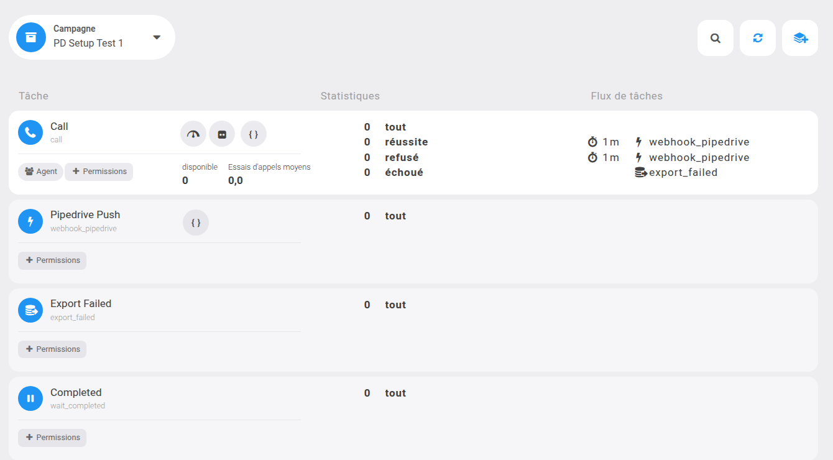Add Permissions to the Call task
833x460 pixels.
click(x=99, y=172)
